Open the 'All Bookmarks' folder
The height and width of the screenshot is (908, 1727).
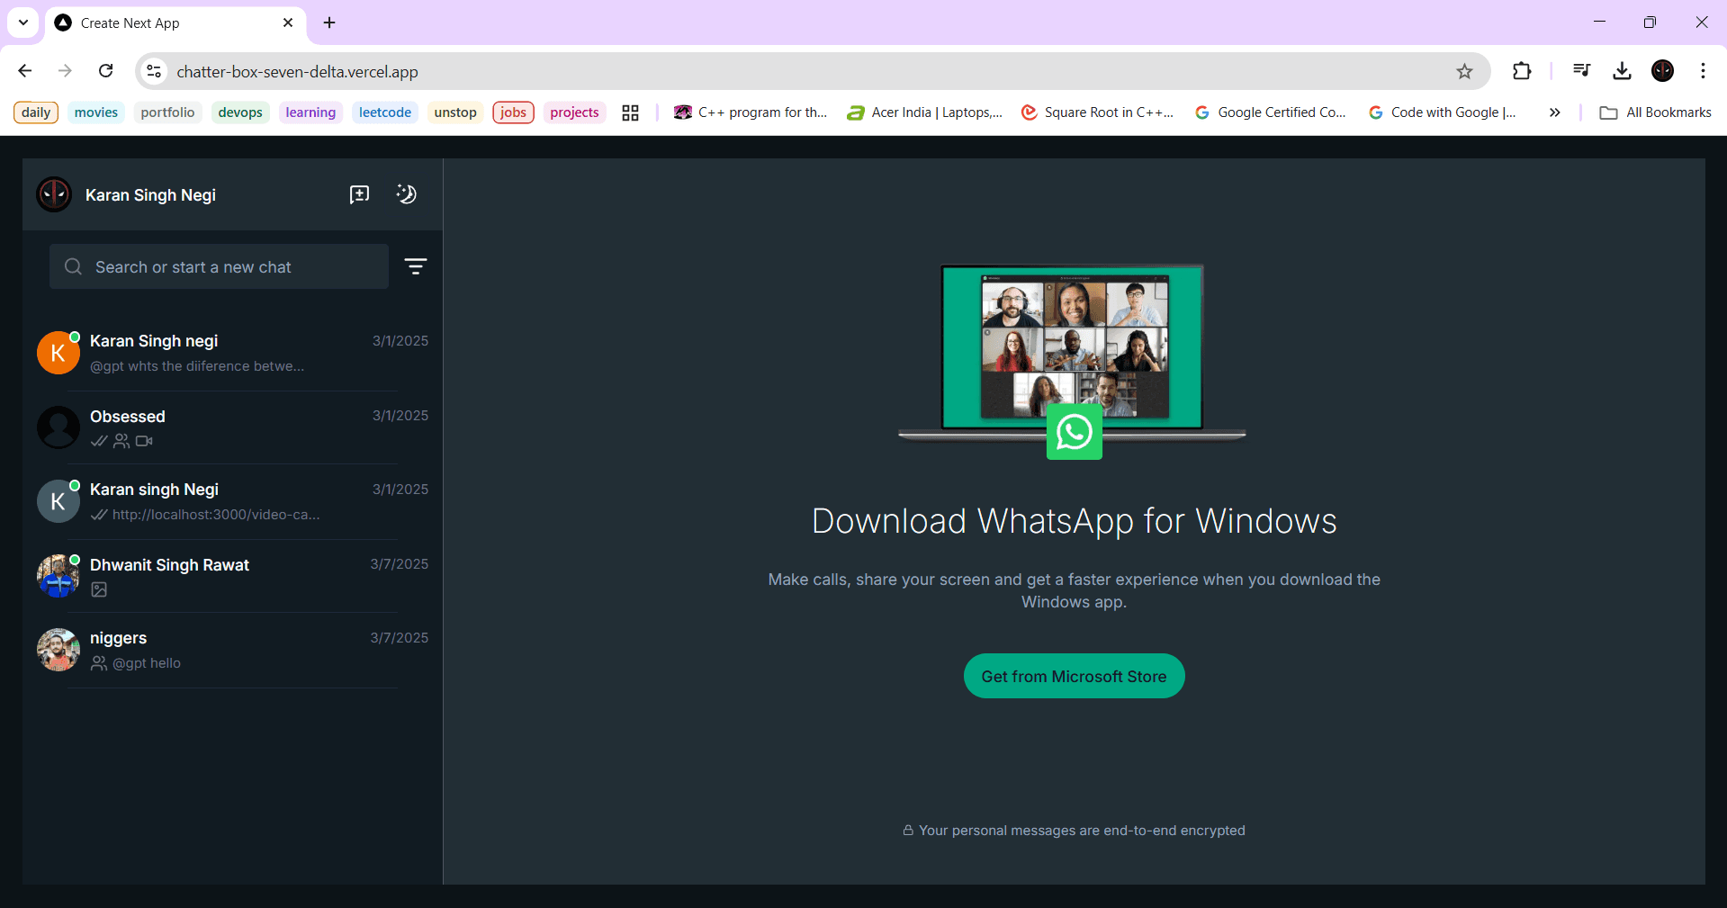click(1655, 112)
